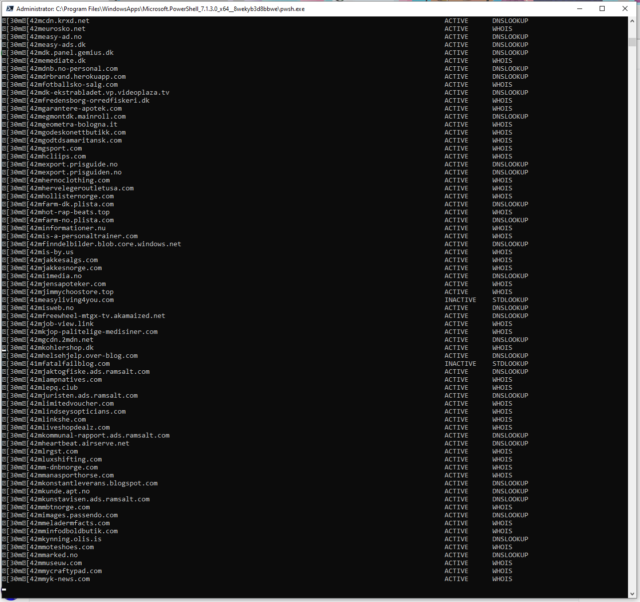Close the Administrator PowerShell window

(x=625, y=8)
